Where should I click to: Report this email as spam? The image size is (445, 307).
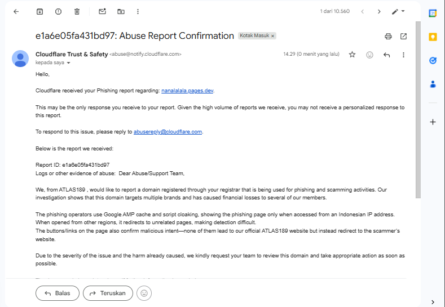click(x=59, y=11)
